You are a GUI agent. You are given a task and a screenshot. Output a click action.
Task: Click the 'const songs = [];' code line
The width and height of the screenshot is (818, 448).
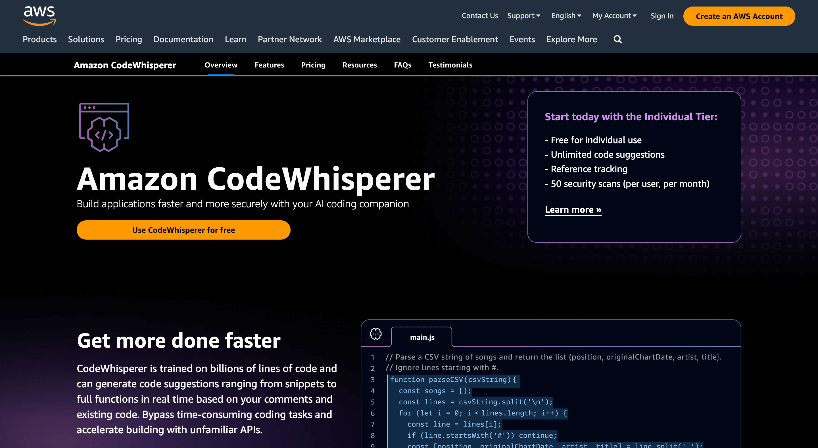coord(435,391)
